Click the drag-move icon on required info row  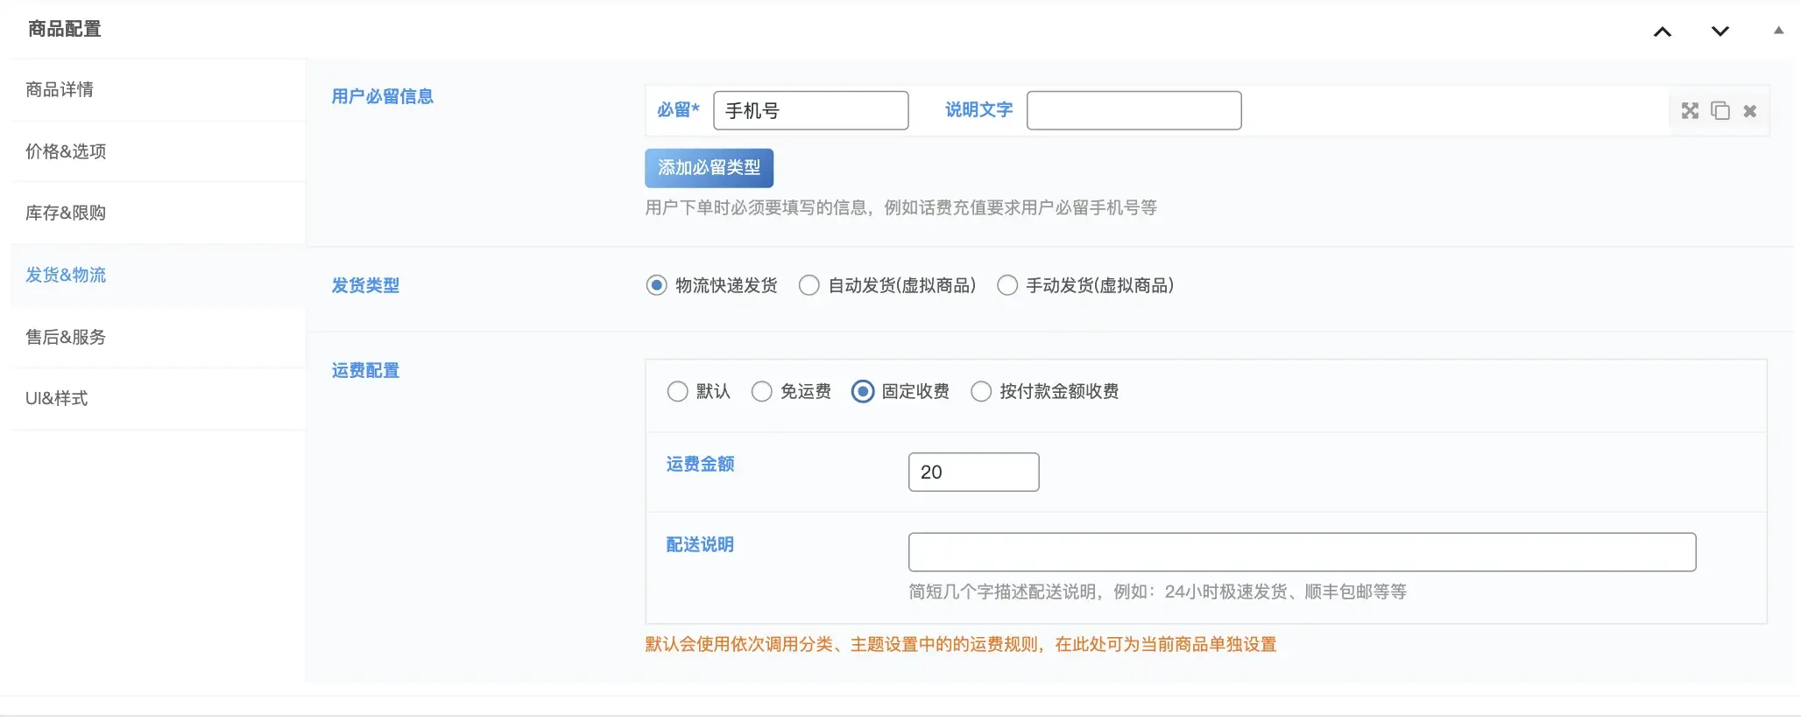click(1690, 111)
